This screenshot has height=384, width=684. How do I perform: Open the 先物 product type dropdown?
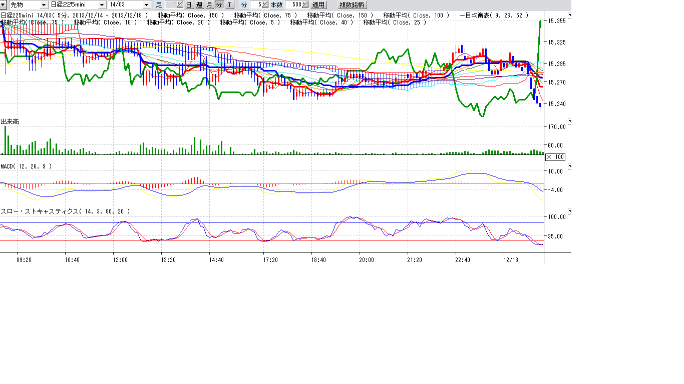[x=44, y=4]
